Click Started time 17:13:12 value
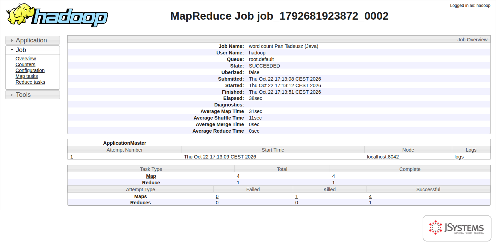 pos(285,85)
